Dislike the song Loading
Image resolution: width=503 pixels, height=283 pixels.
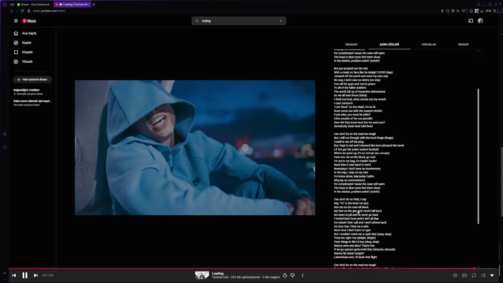(292, 276)
